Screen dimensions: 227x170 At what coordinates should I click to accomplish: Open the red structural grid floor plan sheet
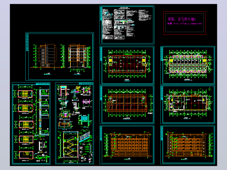pyautogui.click(x=127, y=65)
